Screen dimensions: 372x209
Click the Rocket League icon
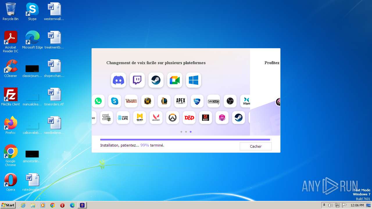pyautogui.click(x=197, y=101)
